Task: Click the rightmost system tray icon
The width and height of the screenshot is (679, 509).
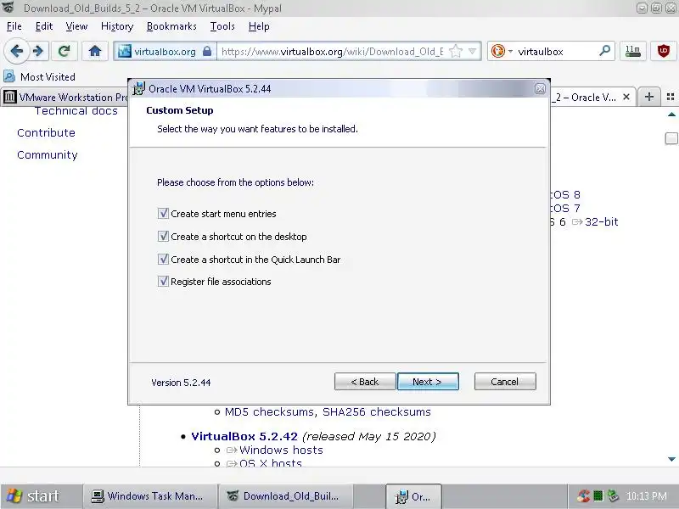Action: 613,495
